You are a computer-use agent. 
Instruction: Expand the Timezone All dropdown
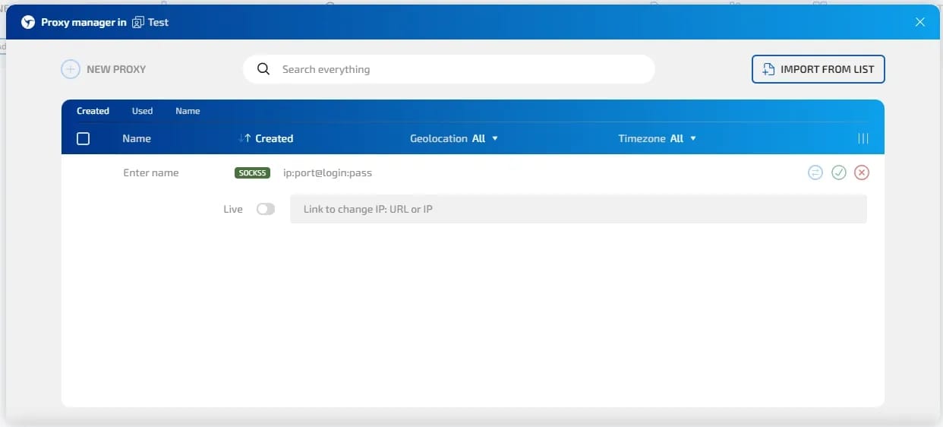coord(658,138)
